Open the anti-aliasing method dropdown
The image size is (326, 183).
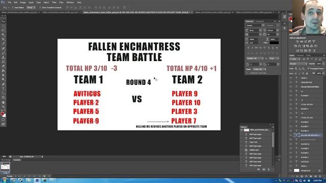[274, 58]
